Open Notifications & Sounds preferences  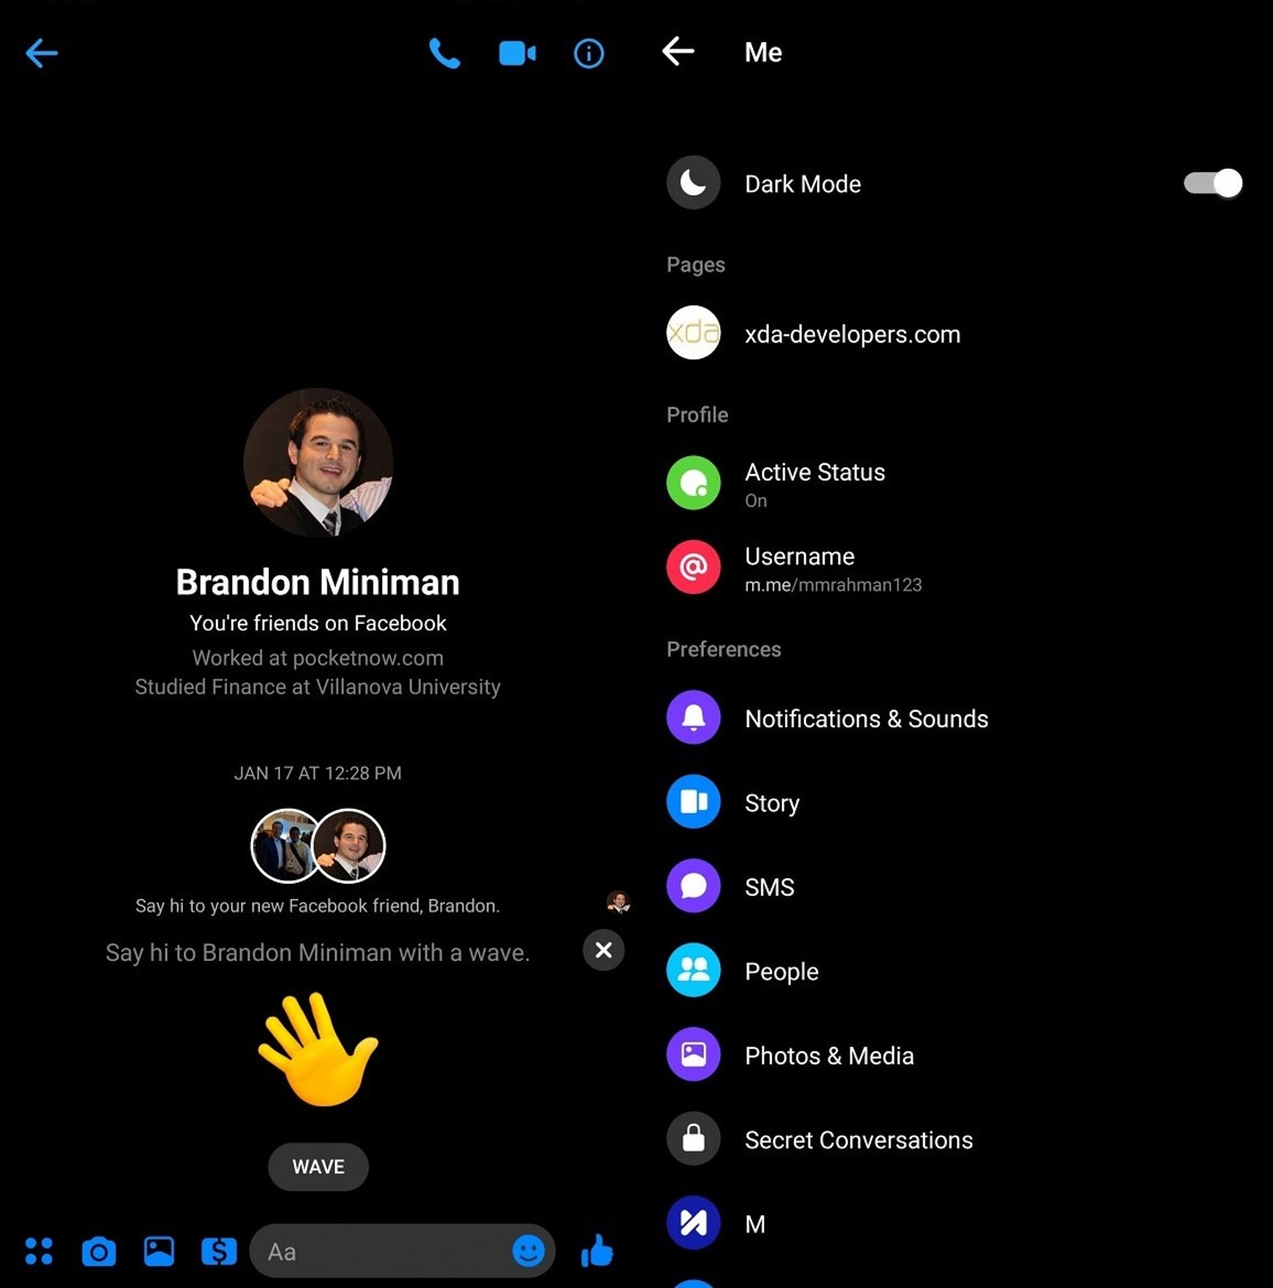tap(865, 719)
